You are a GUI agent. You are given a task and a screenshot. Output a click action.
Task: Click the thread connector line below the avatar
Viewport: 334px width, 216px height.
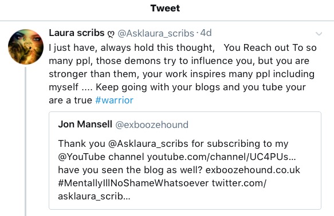pos(26,142)
